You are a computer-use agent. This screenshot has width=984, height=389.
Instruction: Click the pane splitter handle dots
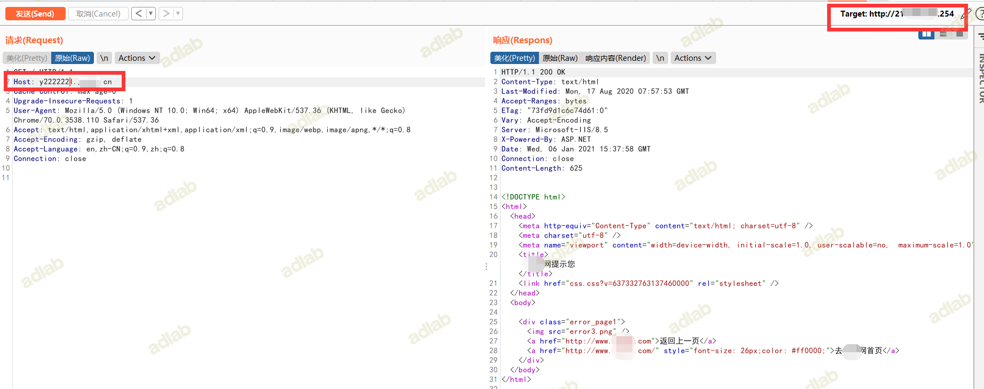486,266
